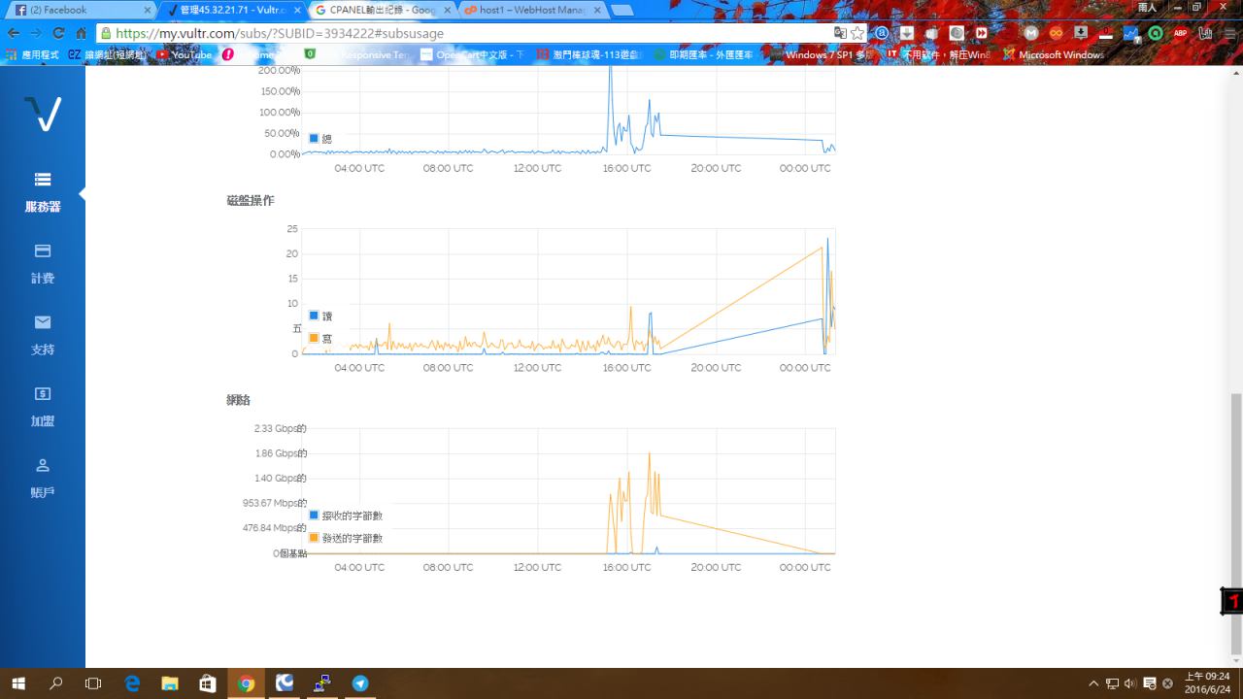This screenshot has width=1243, height=699.
Task: Click the blue read-line peak in disk chart
Action: coord(827,239)
